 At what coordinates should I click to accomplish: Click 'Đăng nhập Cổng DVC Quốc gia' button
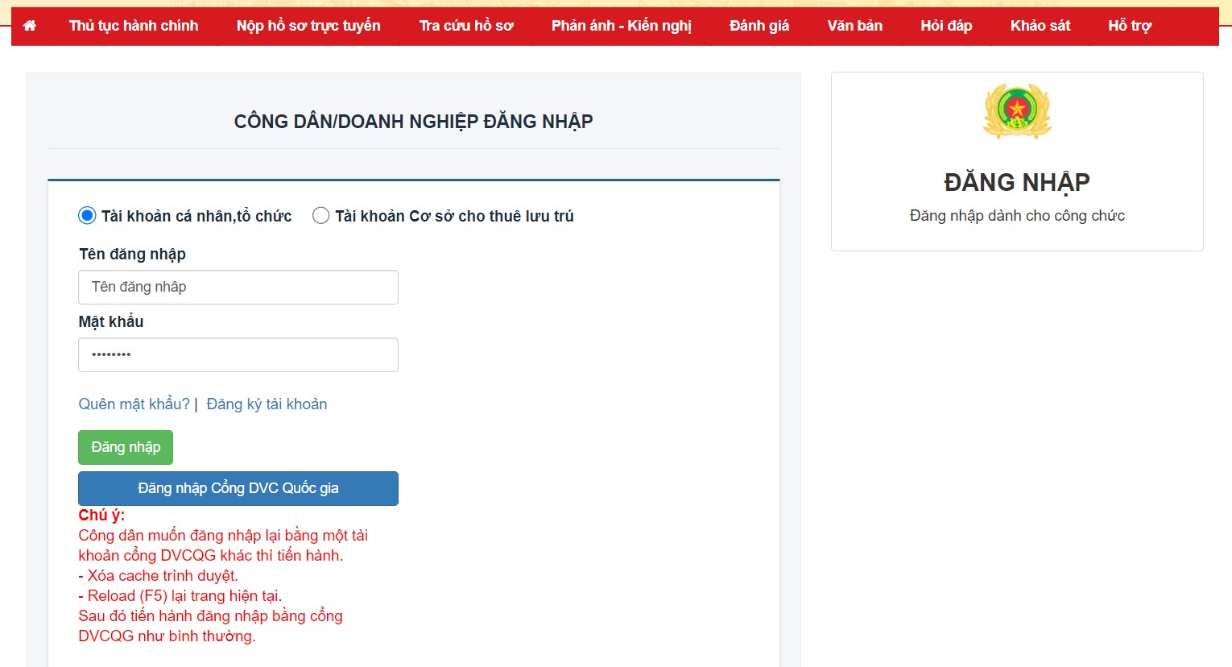click(x=238, y=489)
